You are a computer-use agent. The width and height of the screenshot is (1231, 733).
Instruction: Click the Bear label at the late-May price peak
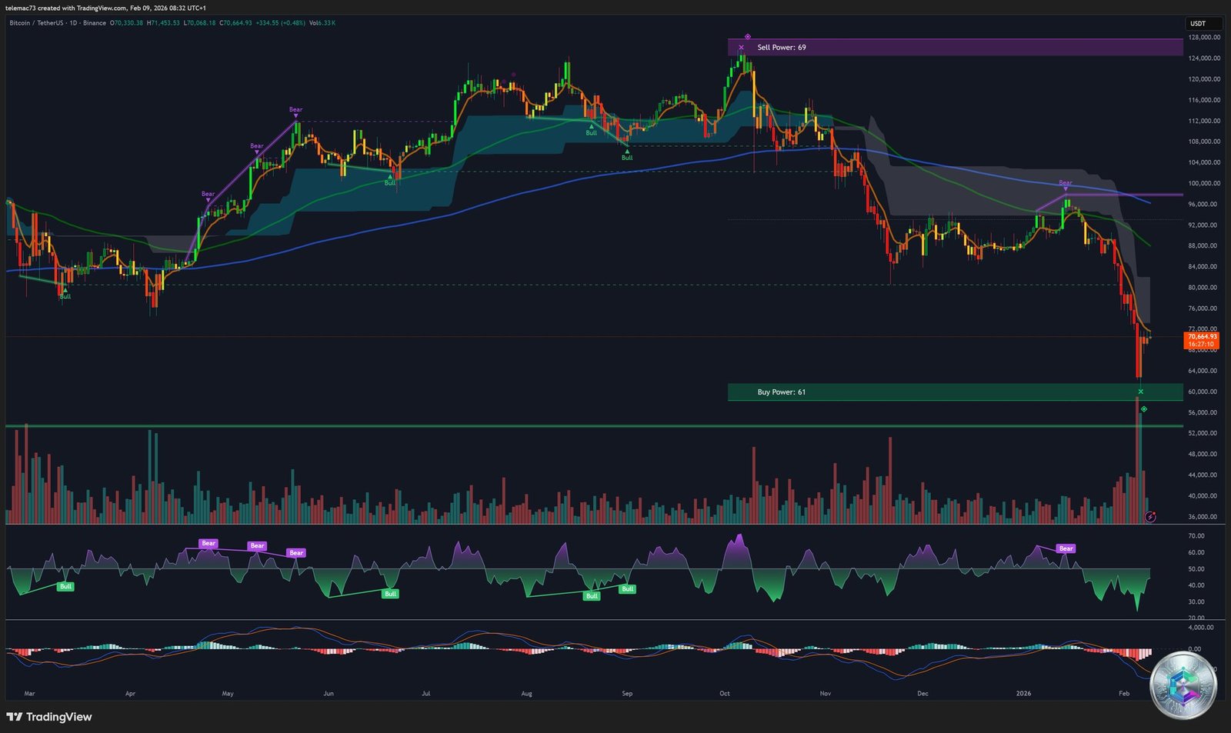(x=295, y=110)
